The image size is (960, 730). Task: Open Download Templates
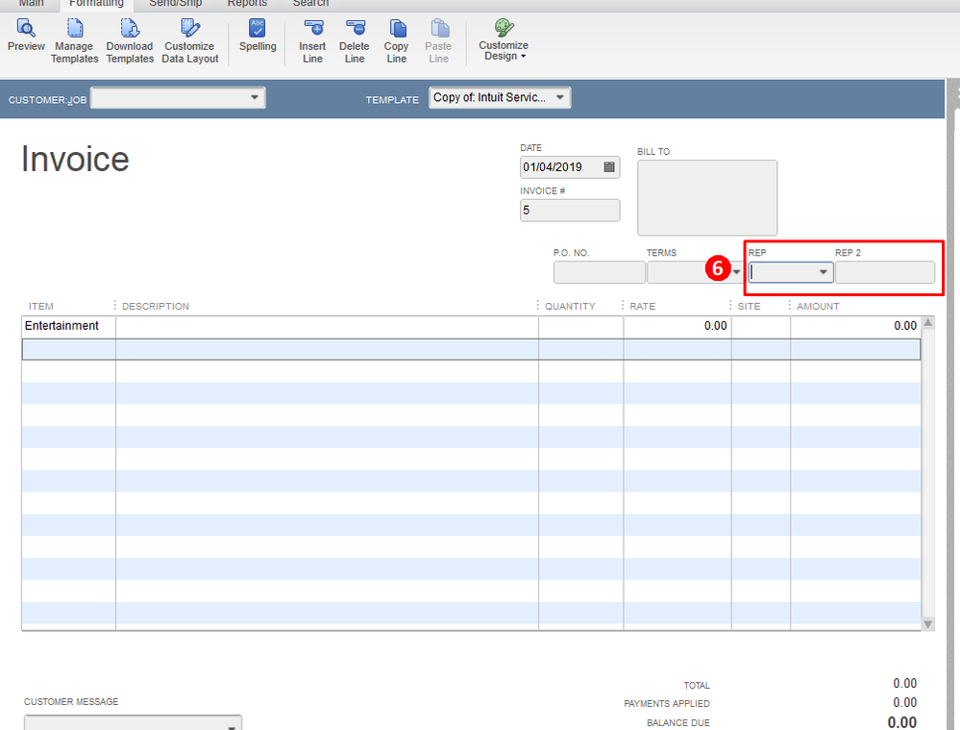point(130,41)
